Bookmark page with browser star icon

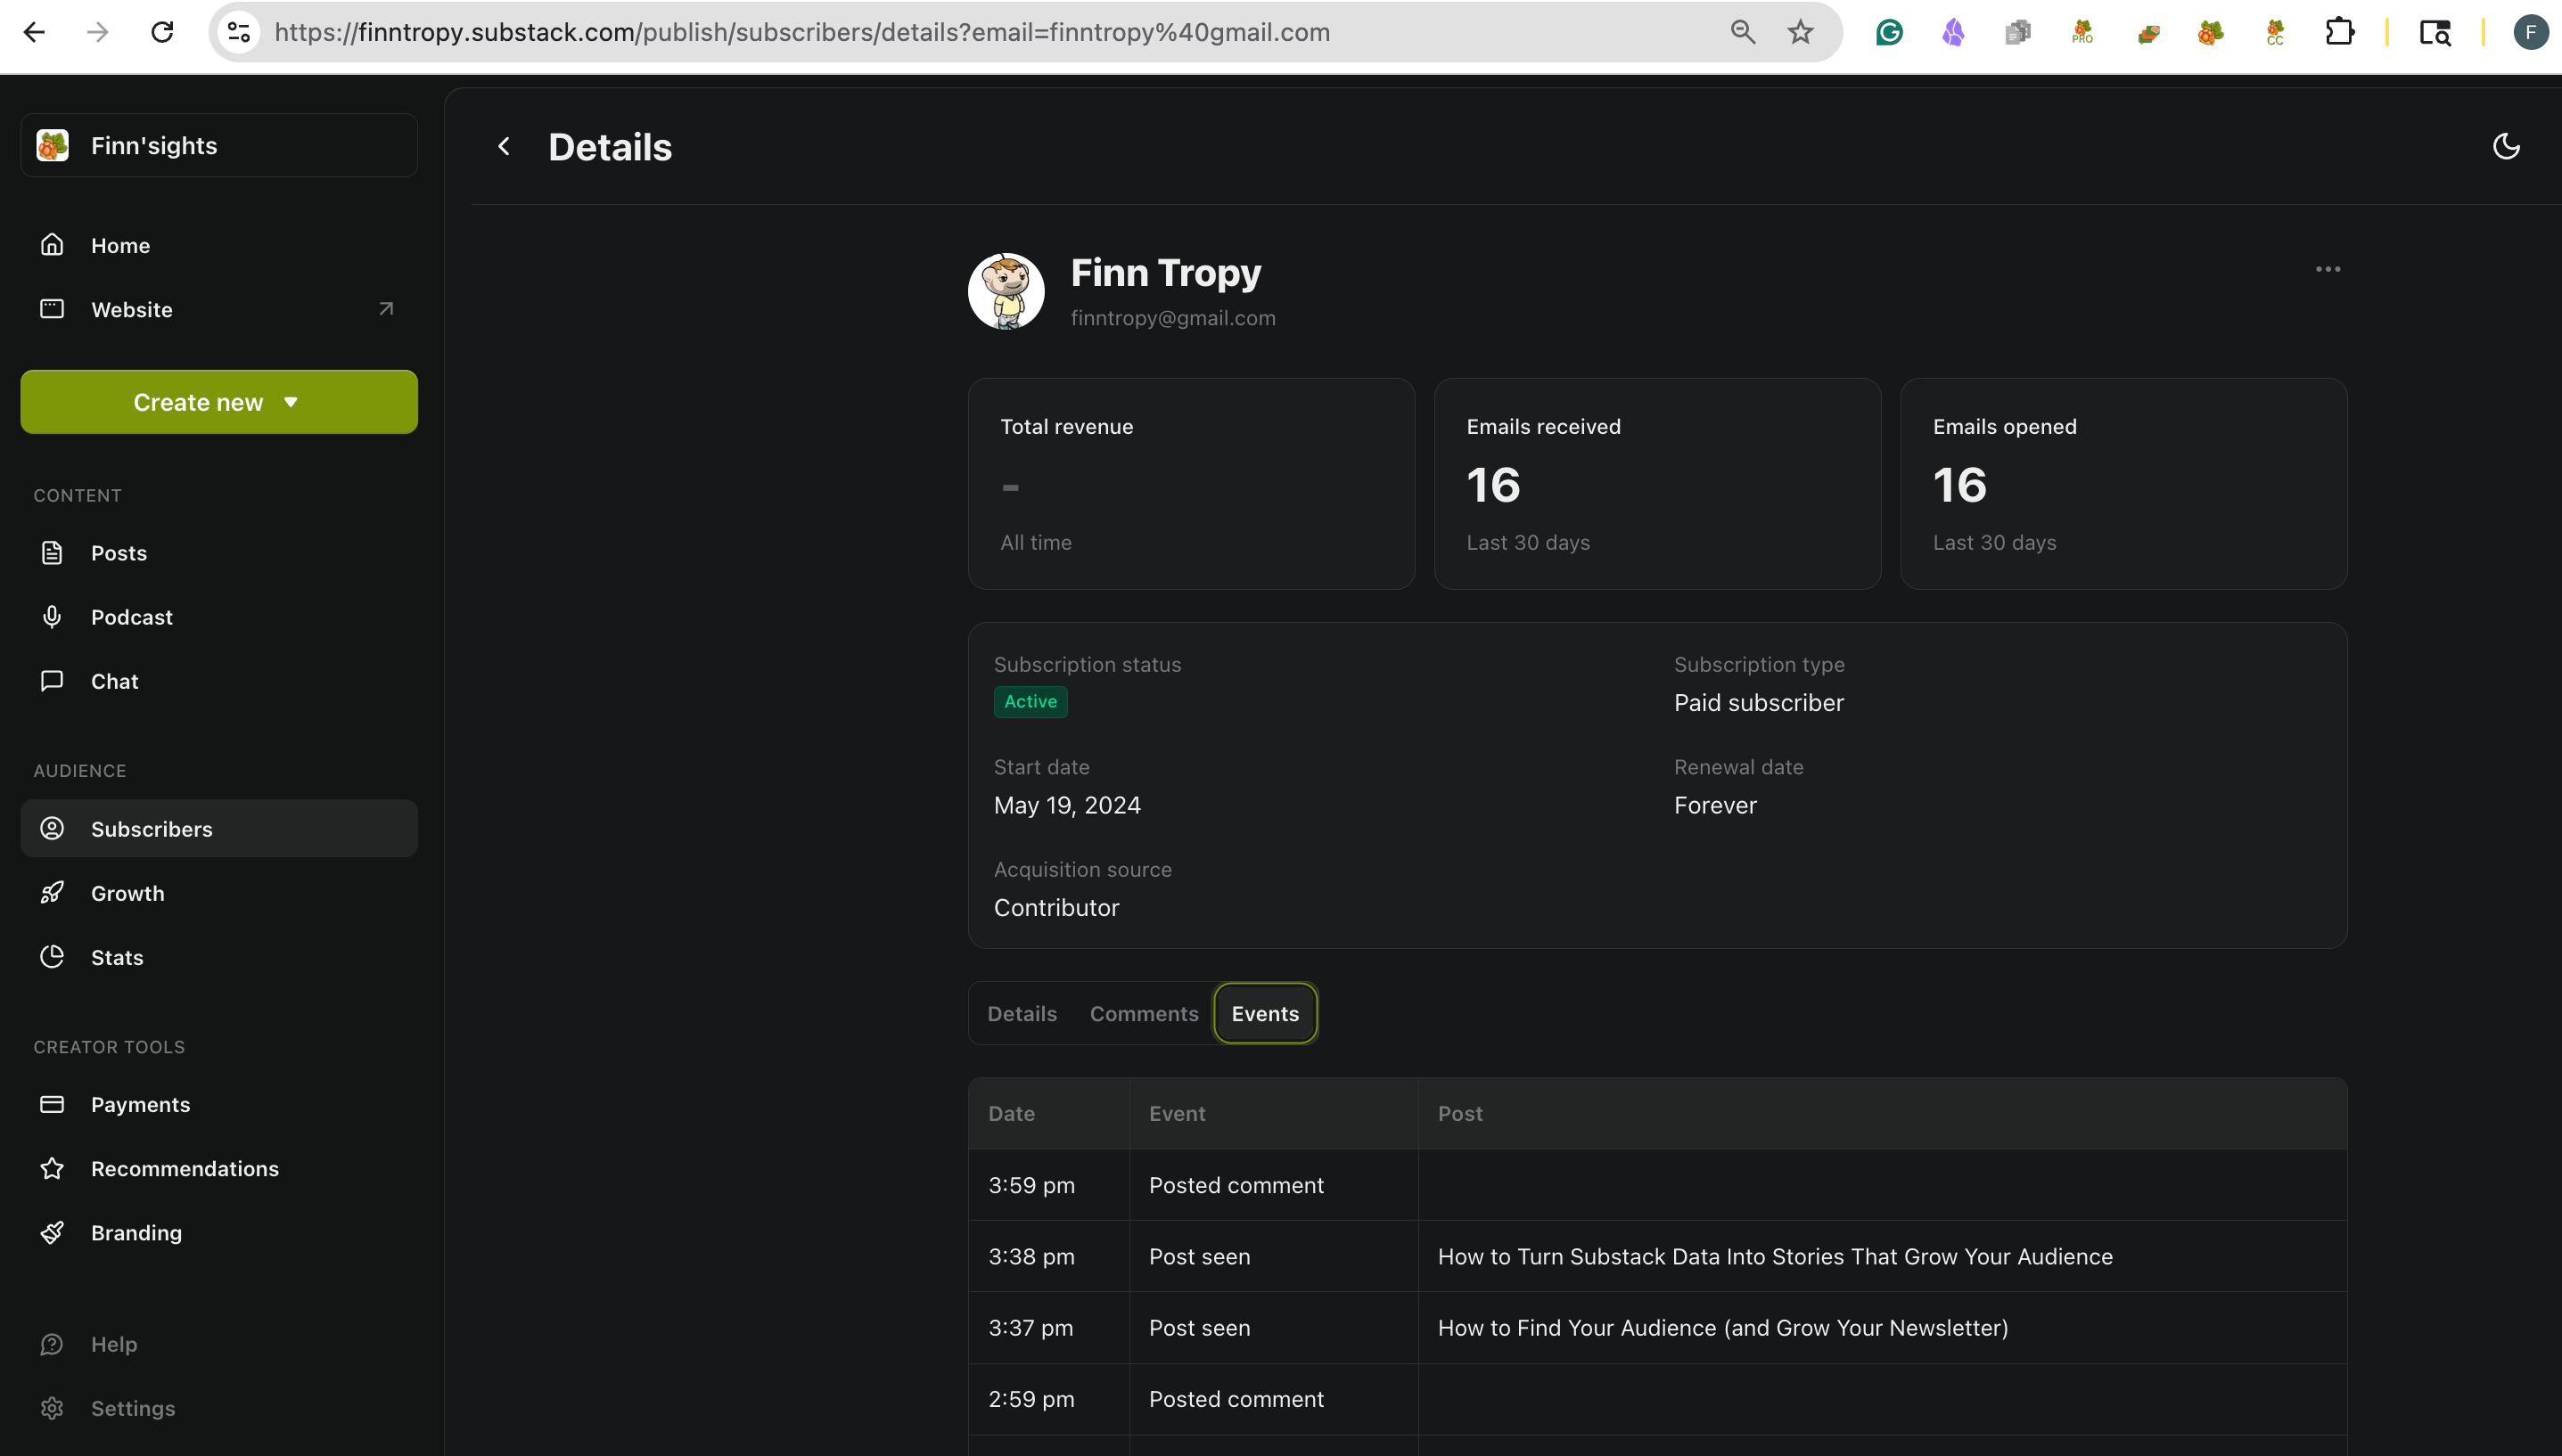click(1800, 32)
